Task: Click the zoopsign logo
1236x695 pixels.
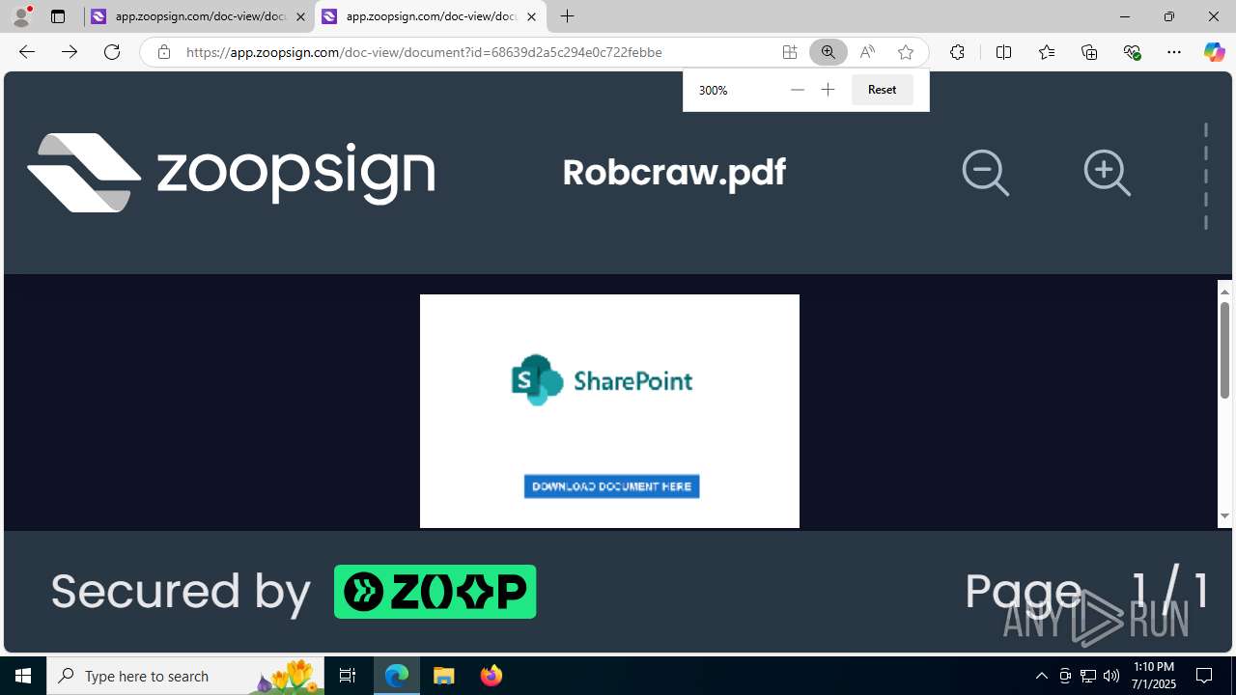Action: click(x=231, y=172)
